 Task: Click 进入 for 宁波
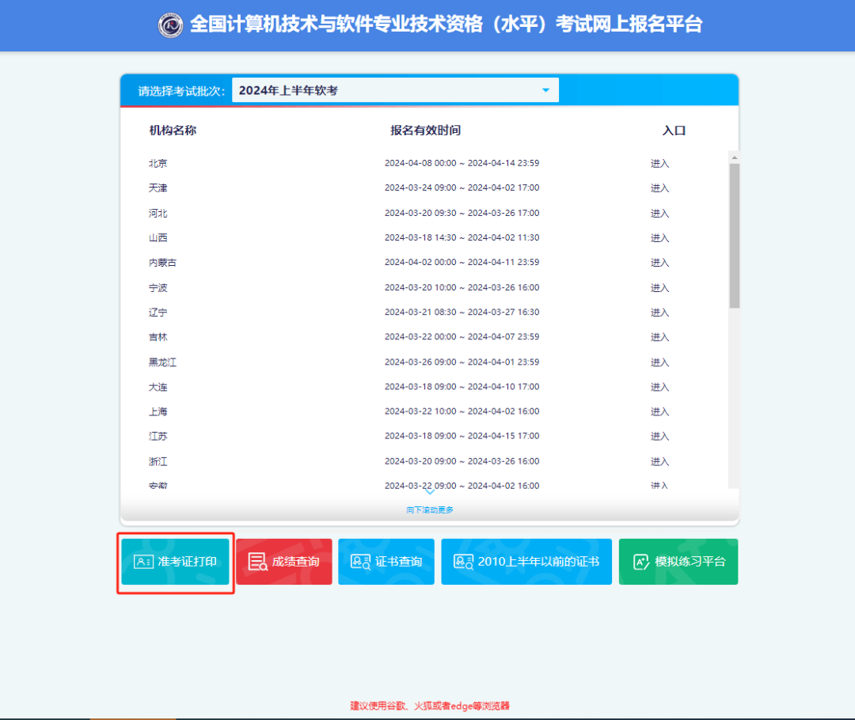pos(659,288)
